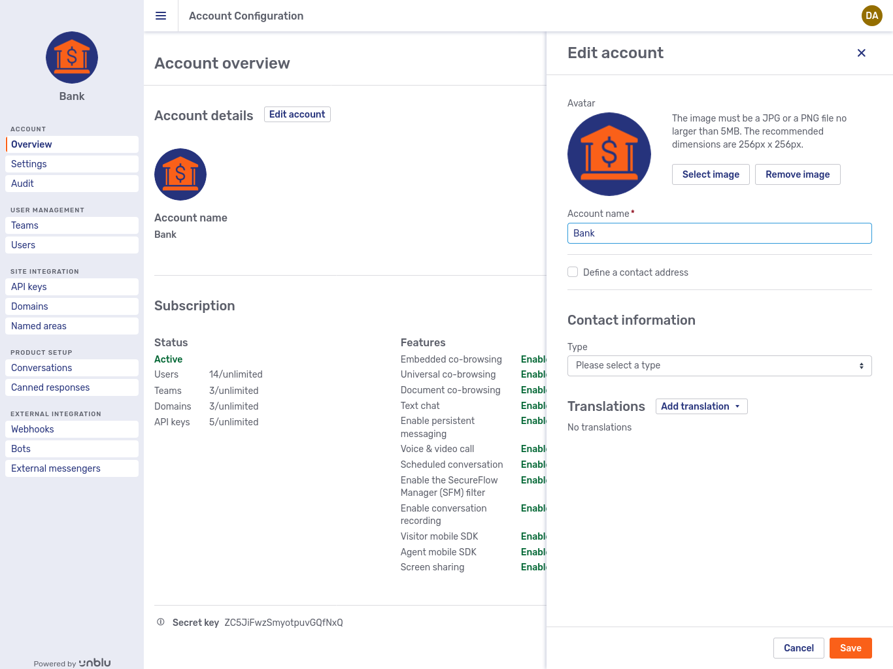Save the account changes

tap(851, 647)
